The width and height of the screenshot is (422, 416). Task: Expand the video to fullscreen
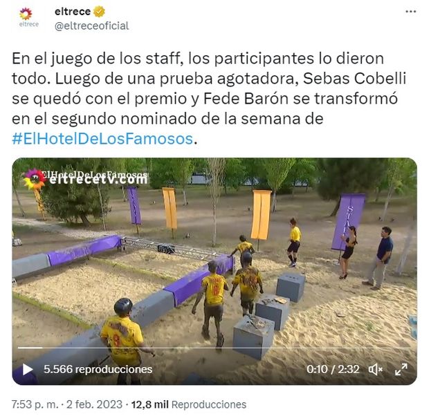pyautogui.click(x=401, y=369)
